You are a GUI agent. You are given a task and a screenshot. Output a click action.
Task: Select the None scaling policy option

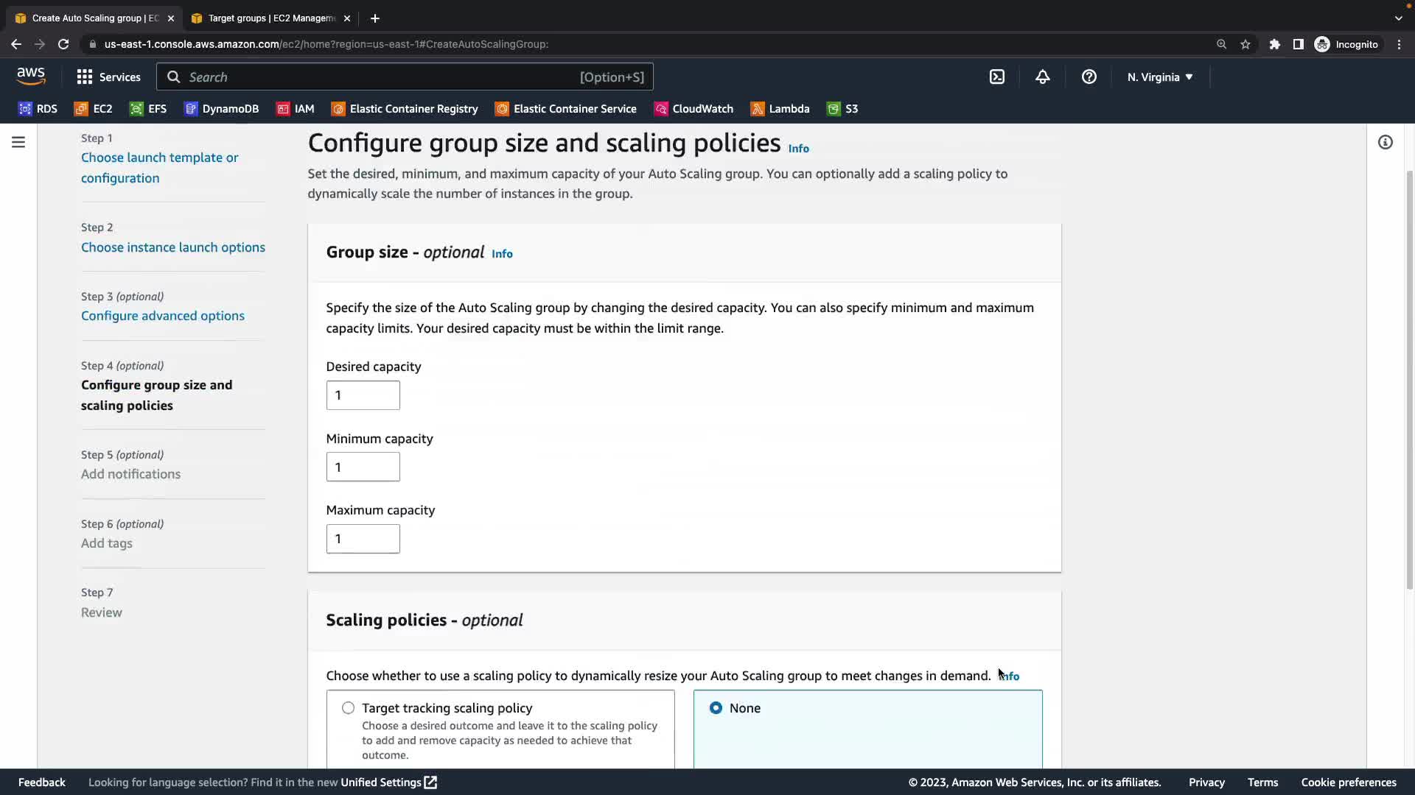coord(716,707)
